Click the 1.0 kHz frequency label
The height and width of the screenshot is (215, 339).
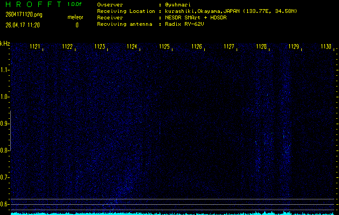coord(4,97)
